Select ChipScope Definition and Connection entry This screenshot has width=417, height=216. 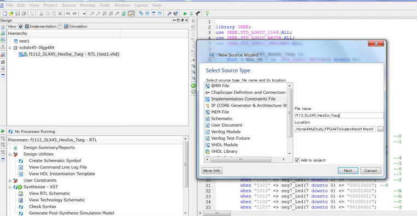coord(248,92)
